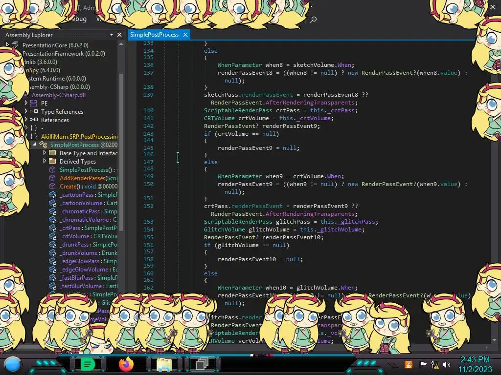Click the SimplePostProcess class icon in tree
The image size is (501, 375).
[43, 145]
